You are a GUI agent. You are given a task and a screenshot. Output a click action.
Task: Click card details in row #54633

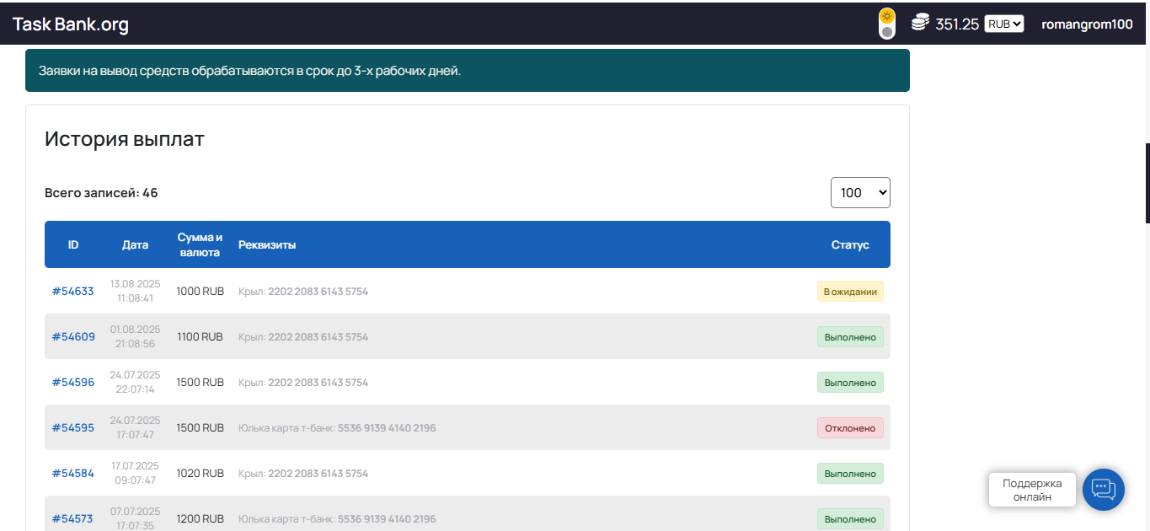(x=303, y=292)
